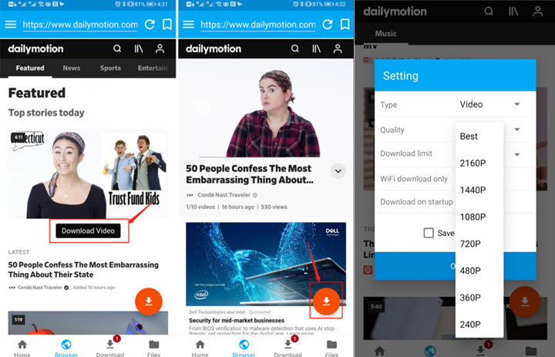555x357 pixels.
Task: Open the Download limit dropdown arrow
Action: tap(517, 154)
